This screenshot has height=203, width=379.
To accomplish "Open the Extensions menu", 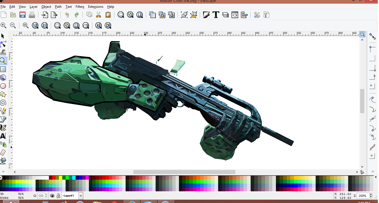I will (96, 7).
